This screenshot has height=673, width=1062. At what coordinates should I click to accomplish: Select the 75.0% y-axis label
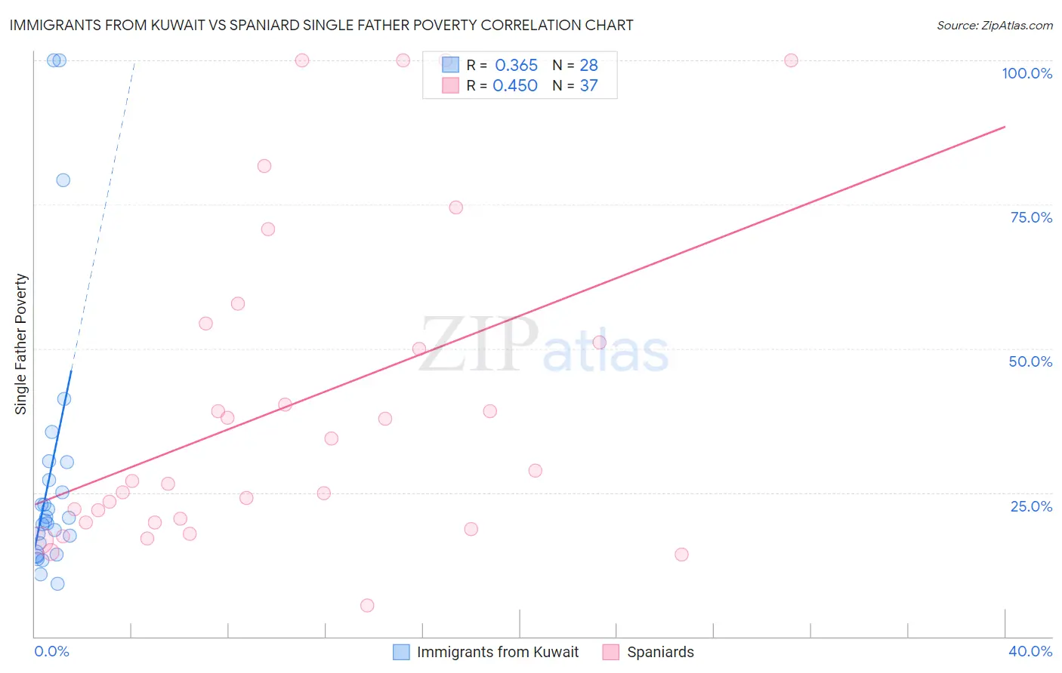pyautogui.click(x=1031, y=217)
